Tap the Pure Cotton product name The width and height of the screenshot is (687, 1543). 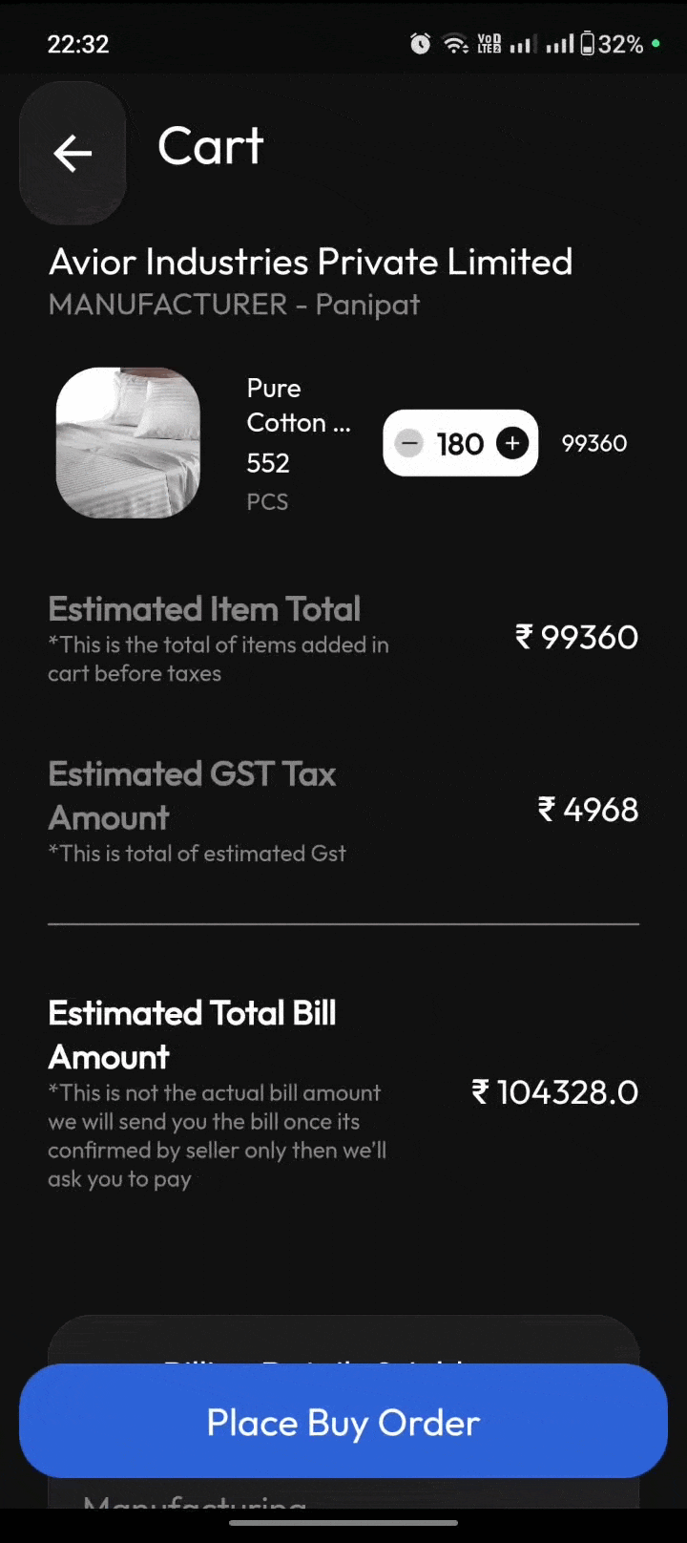pyautogui.click(x=298, y=405)
